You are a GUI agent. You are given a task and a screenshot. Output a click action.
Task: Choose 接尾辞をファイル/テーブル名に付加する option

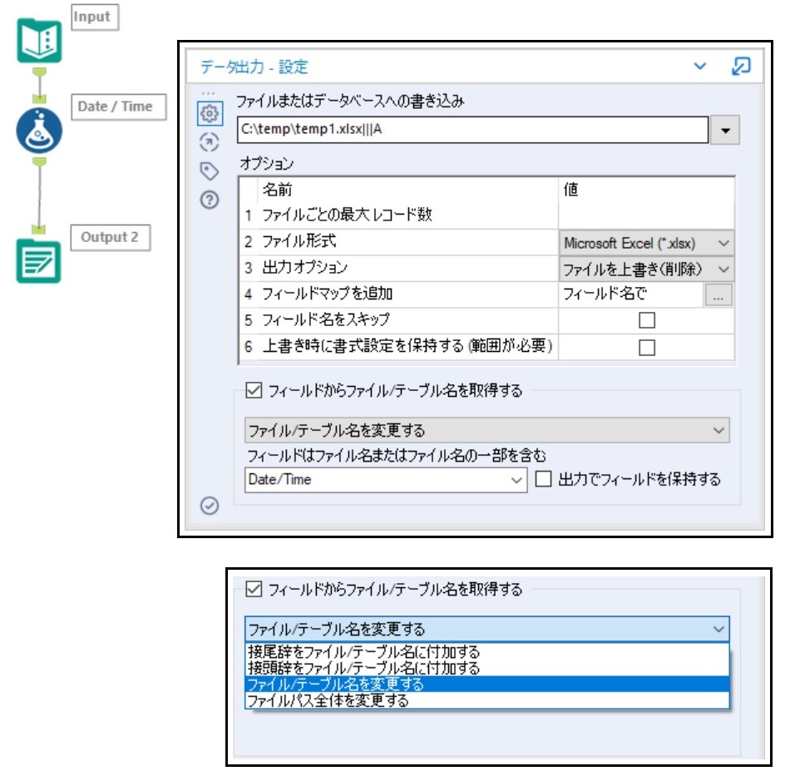pos(487,651)
